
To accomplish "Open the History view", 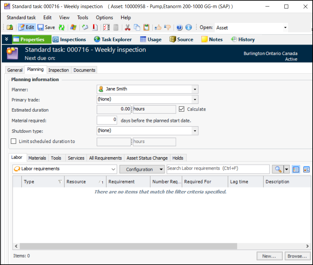I will pyautogui.click(x=243, y=39).
